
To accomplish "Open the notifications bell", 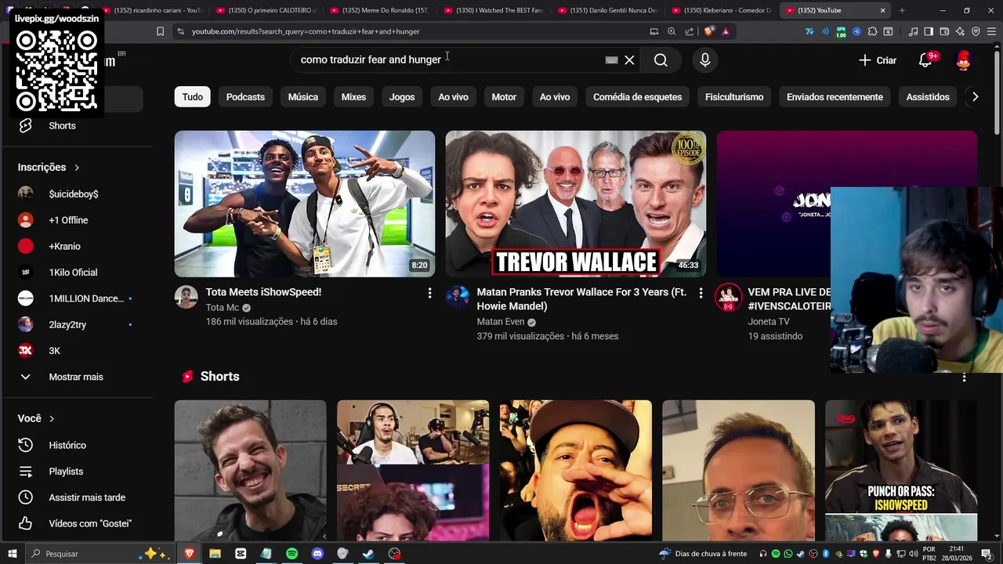I will click(x=925, y=60).
